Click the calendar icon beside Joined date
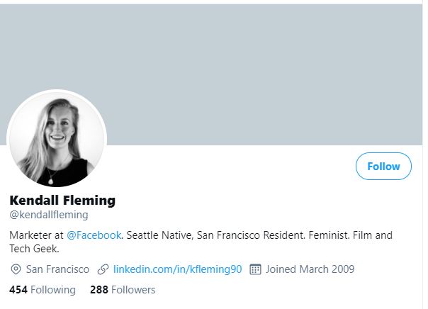 pos(256,269)
